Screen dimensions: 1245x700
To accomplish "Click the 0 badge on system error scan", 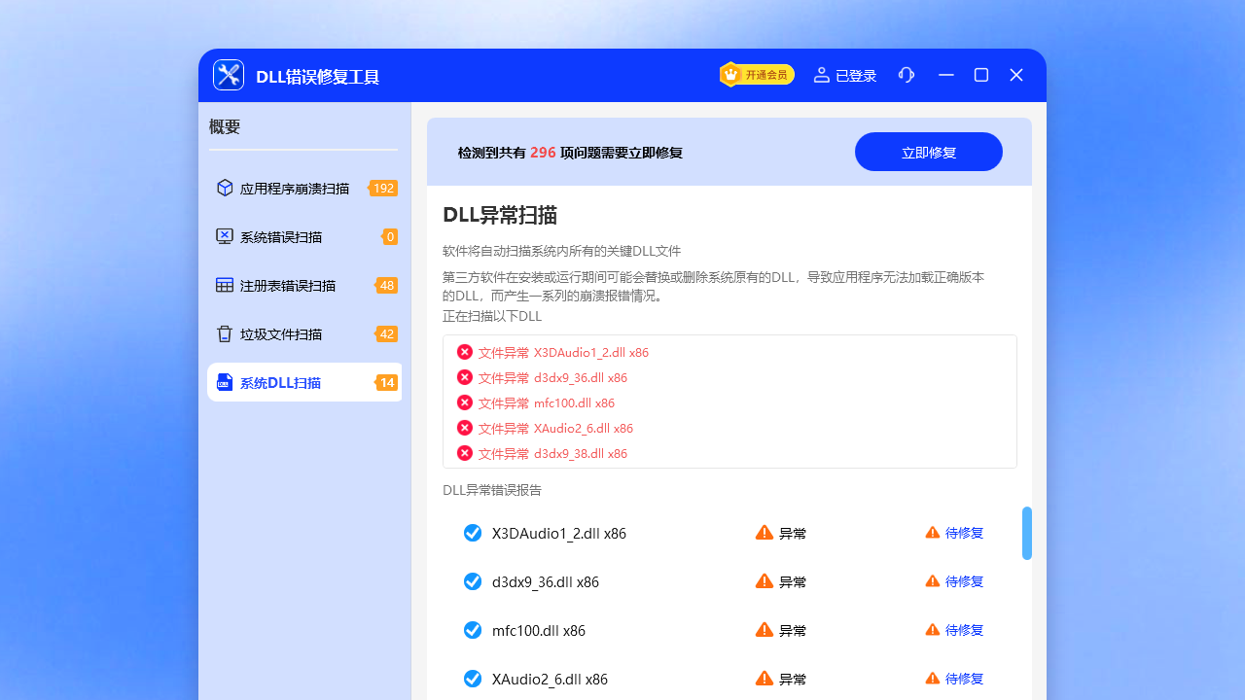I will click(390, 236).
